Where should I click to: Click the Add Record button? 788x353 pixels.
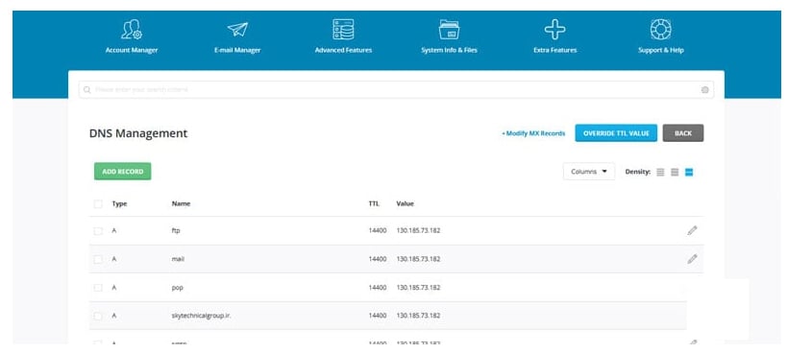123,172
